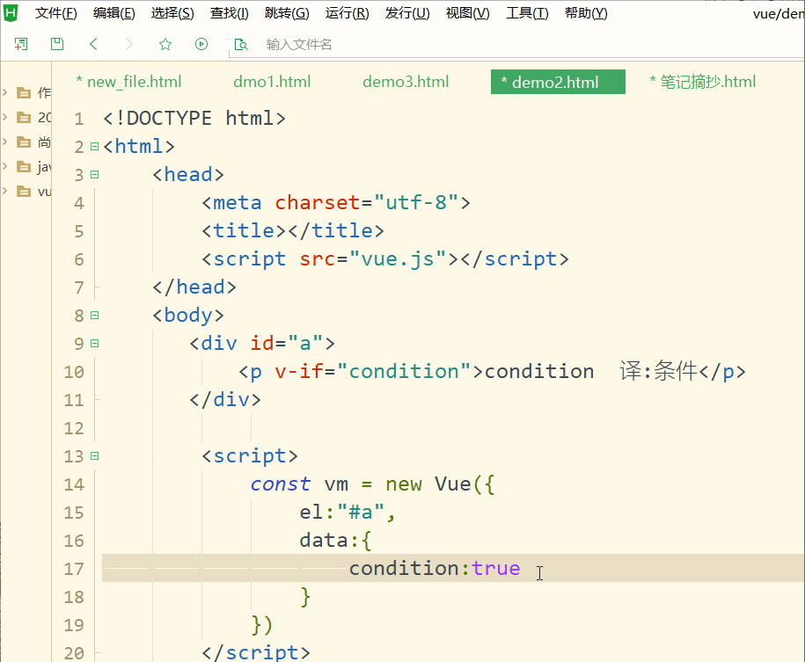The image size is (805, 662).
Task: Collapse the body fold on line 8
Action: click(94, 315)
